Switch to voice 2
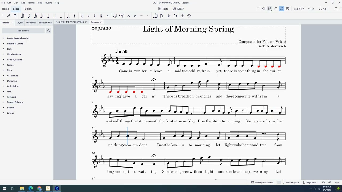 pos(175,16)
